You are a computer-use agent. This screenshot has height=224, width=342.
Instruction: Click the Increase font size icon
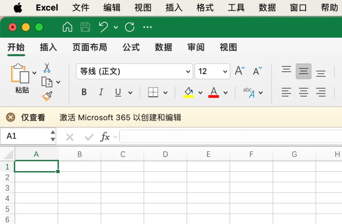pyautogui.click(x=240, y=71)
